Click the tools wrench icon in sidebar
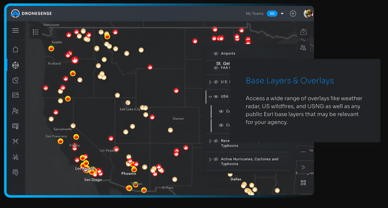This screenshot has height=208, width=388. click(x=16, y=157)
